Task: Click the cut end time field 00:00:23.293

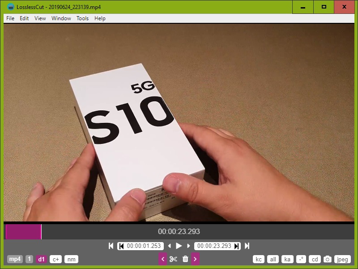Action: coord(214,246)
